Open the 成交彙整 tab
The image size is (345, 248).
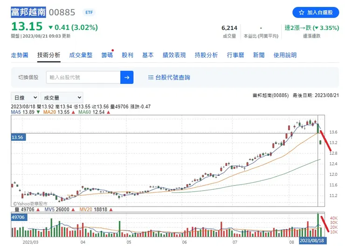click(x=81, y=55)
